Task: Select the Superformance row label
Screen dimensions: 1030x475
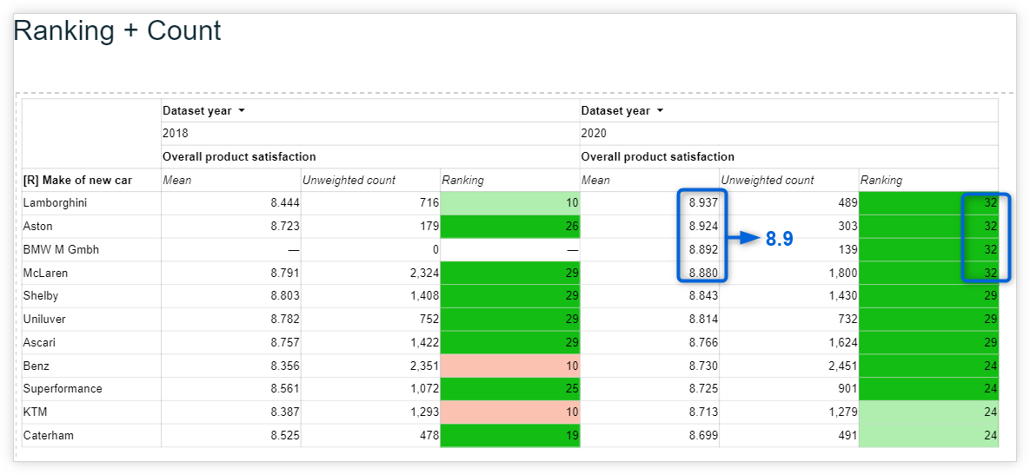Action: click(x=63, y=388)
